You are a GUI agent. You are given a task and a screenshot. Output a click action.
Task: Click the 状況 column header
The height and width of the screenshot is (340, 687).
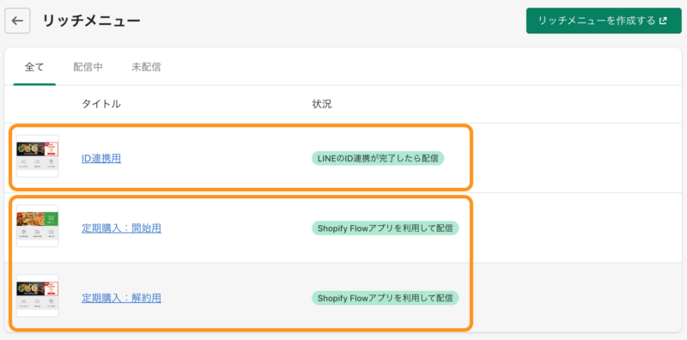pyautogui.click(x=321, y=104)
